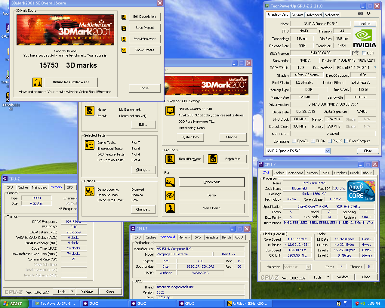The image size is (385, 308).
Task: Click the Intel Core i7 logo in CPU-Z
Action: pos(361,191)
